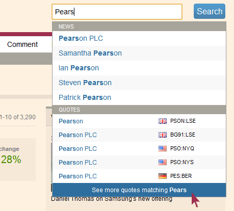234x211 pixels.
Task: Switch to the Comment tab
Action: (x=22, y=44)
